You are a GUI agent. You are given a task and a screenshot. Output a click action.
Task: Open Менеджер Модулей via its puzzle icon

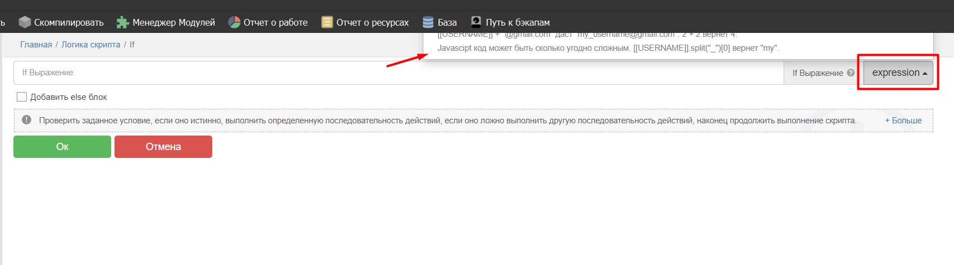(122, 22)
